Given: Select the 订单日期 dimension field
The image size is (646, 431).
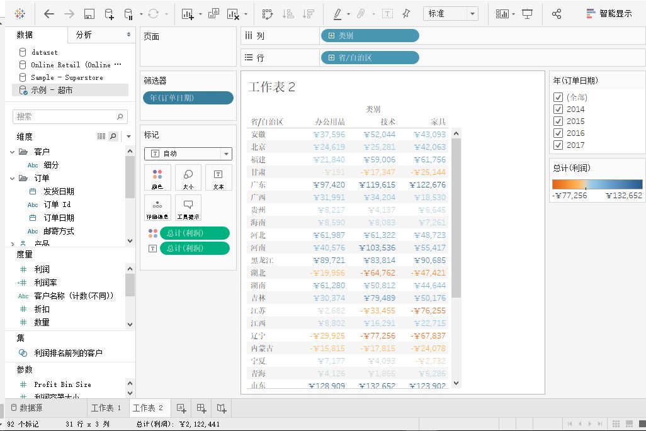Looking at the screenshot, I should click(59, 218).
